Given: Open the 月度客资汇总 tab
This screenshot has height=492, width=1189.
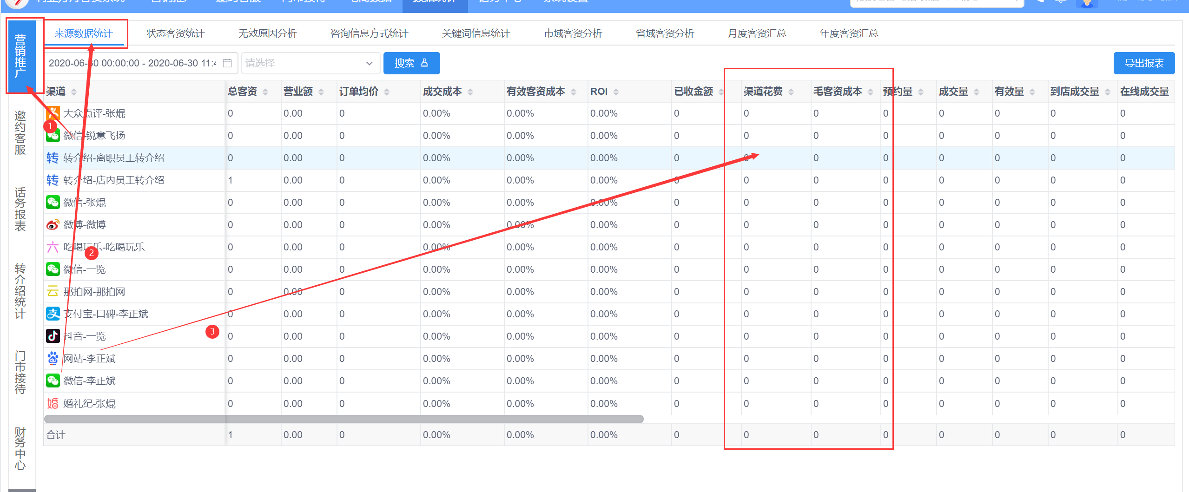Looking at the screenshot, I should [756, 33].
